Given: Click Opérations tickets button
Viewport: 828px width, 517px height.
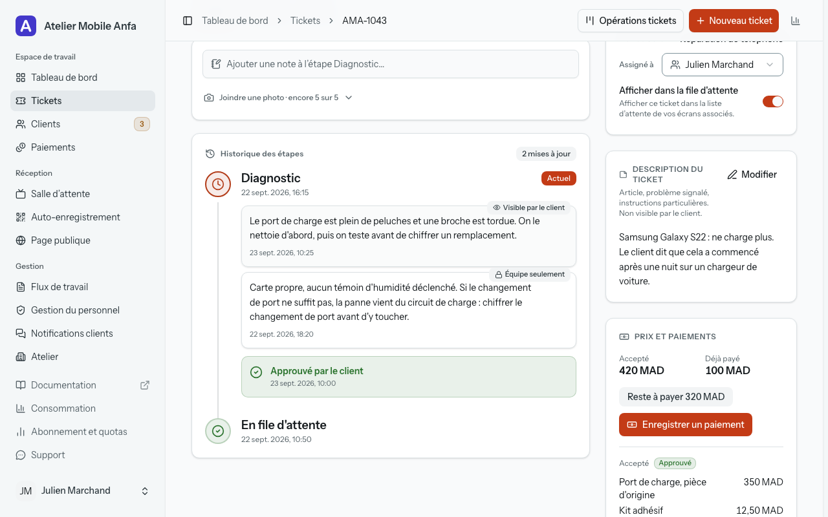Looking at the screenshot, I should 631,21.
